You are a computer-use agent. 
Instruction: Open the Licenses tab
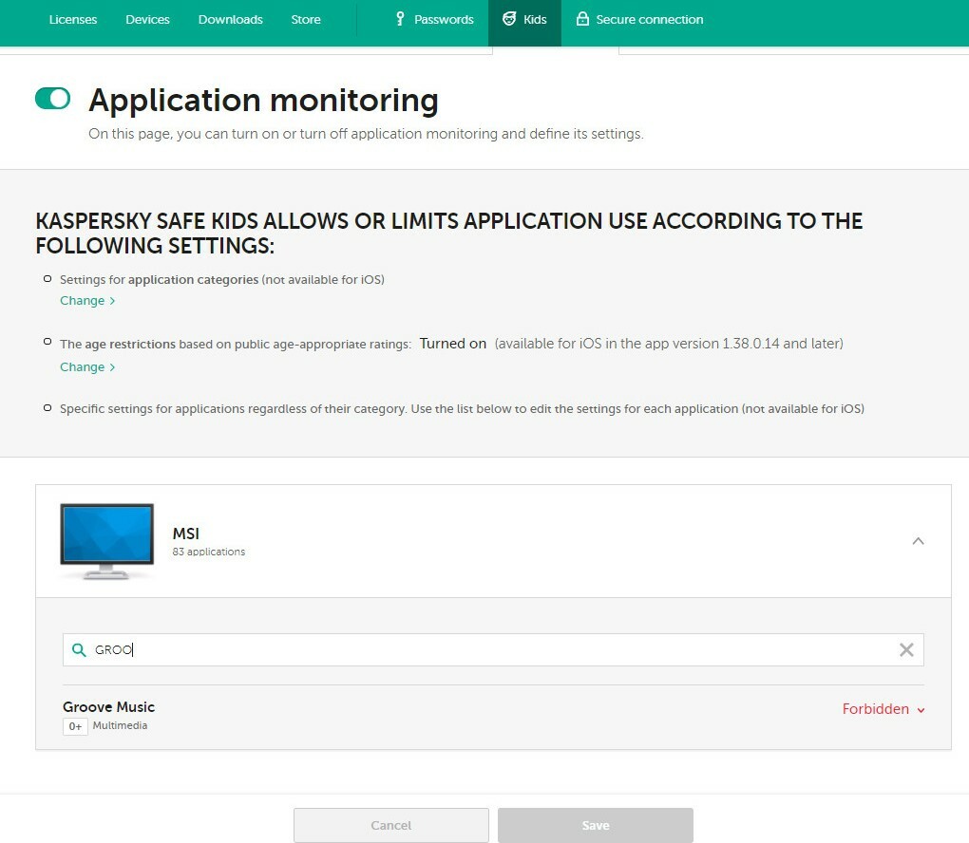click(73, 20)
